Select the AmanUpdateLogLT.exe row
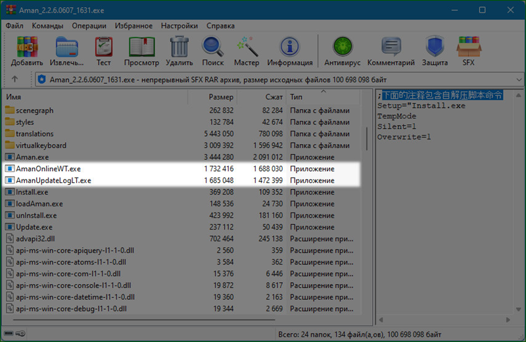Screen dimensions: 526x342 (x=181, y=180)
